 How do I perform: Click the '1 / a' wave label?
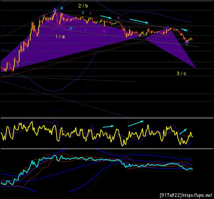click(60, 37)
